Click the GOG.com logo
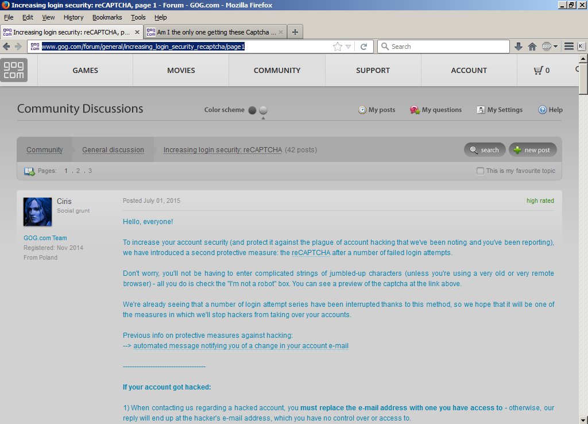 pyautogui.click(x=14, y=70)
